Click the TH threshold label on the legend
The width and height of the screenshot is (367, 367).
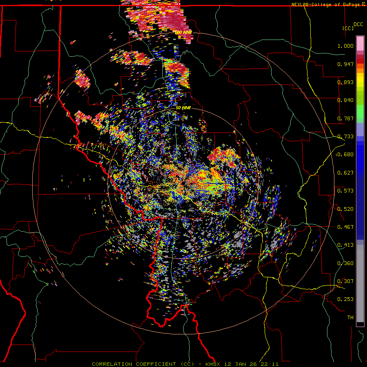point(350,318)
